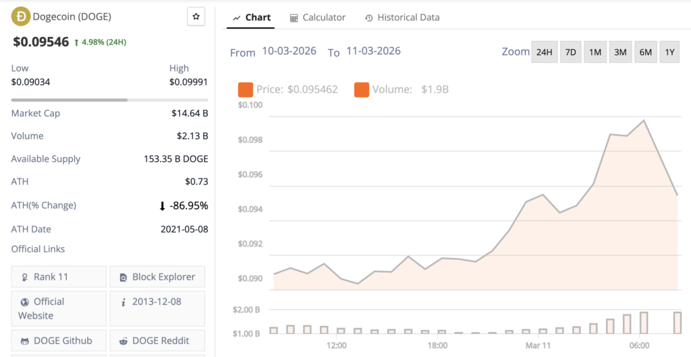
Task: Set zoom range to 24H
Action: pos(545,53)
